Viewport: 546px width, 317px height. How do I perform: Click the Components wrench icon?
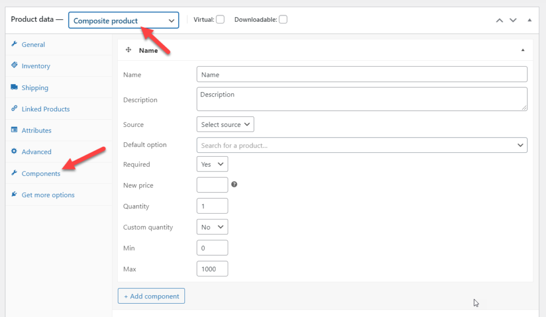tap(14, 173)
